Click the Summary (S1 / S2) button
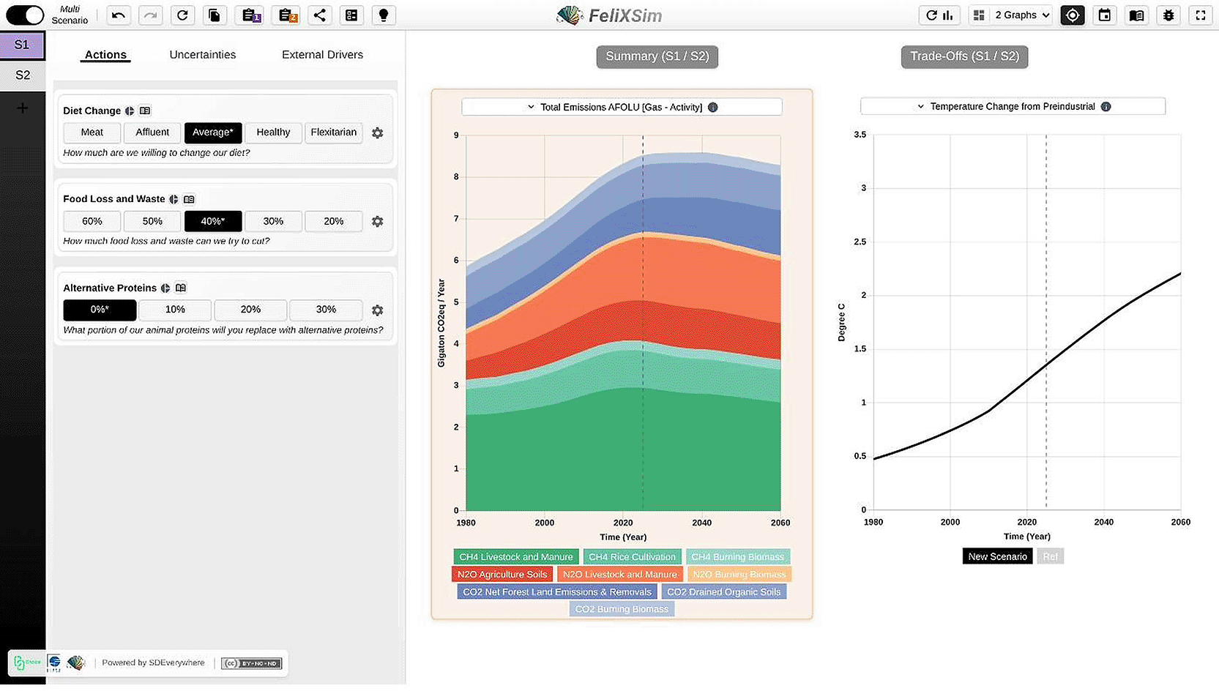 [657, 56]
